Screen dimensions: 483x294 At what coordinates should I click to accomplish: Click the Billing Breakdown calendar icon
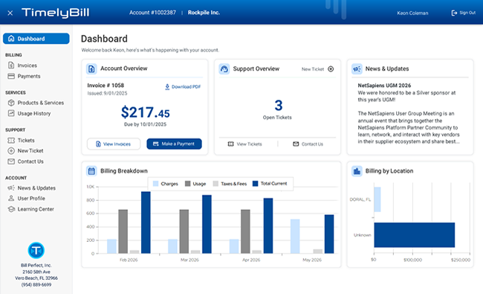[91, 171]
